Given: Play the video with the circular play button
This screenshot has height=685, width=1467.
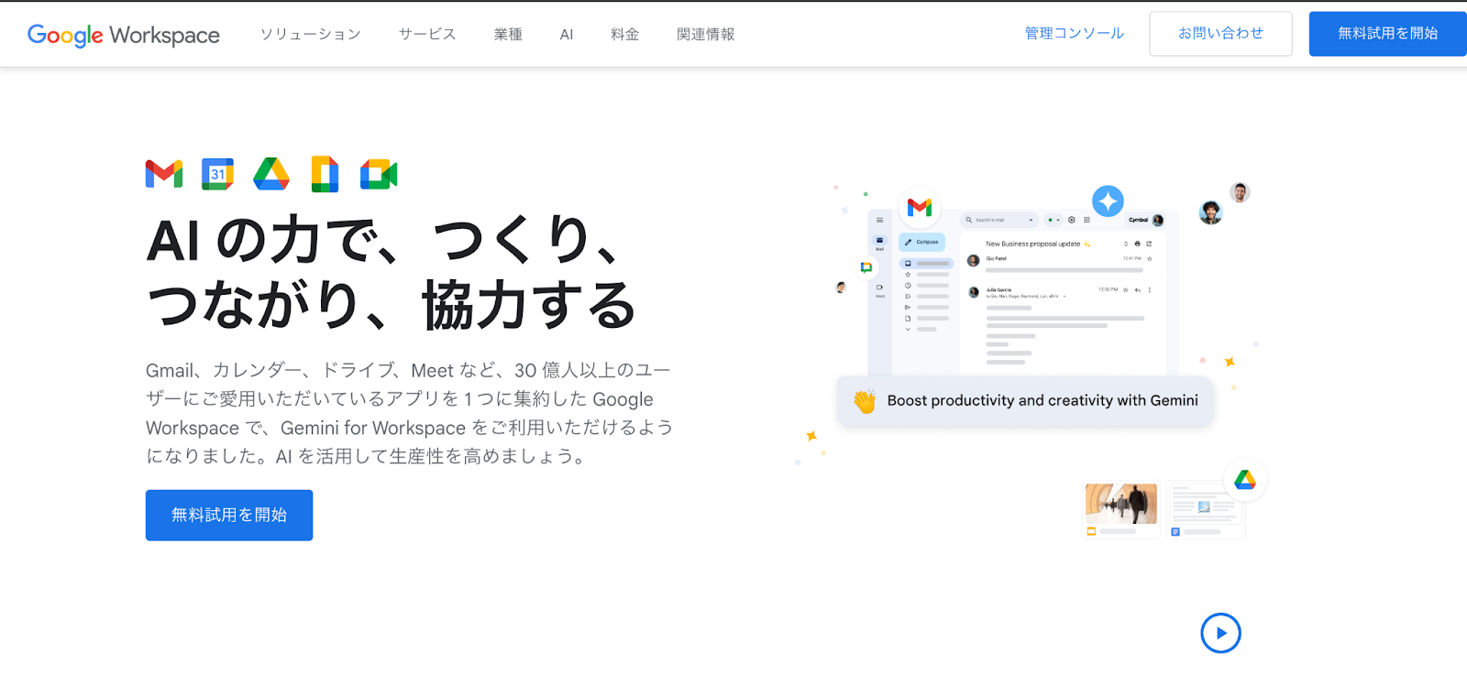Looking at the screenshot, I should point(1220,633).
